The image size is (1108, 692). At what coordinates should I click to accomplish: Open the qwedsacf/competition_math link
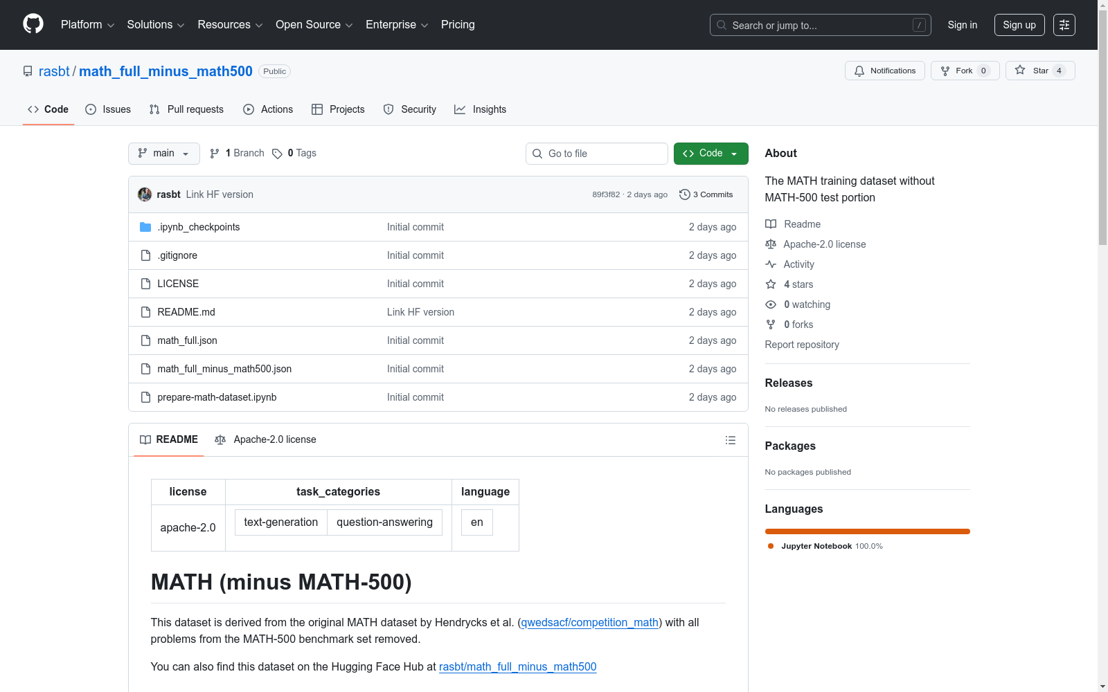tap(590, 623)
